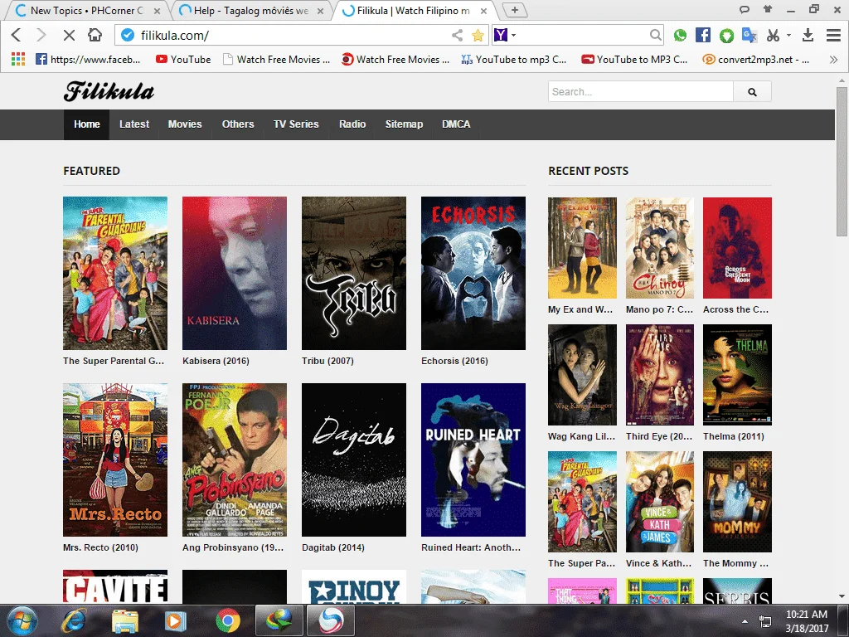Open the TV Series menu item

296,124
